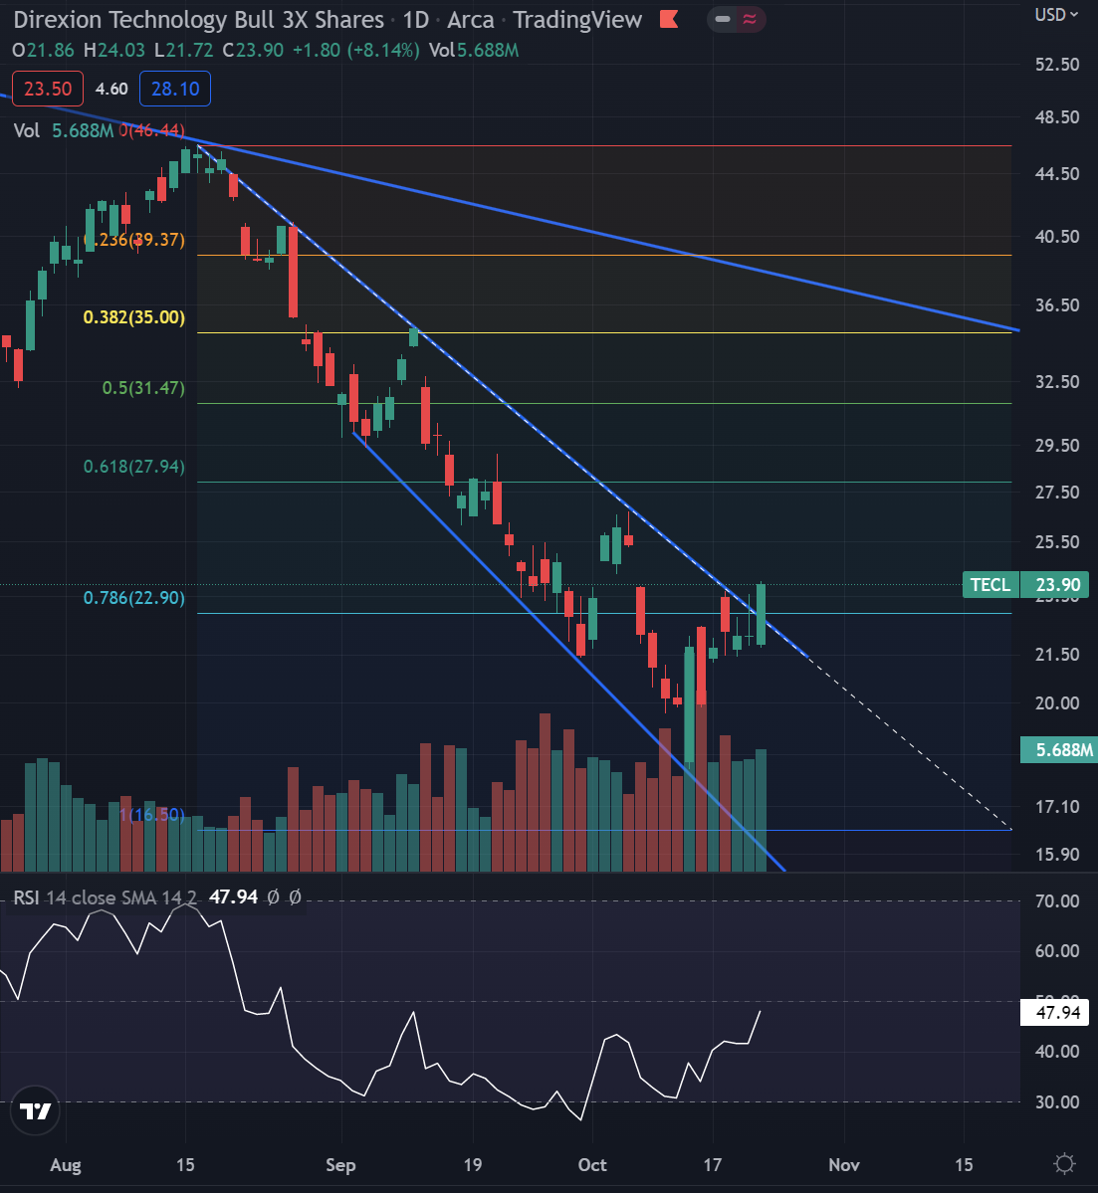Click the 36.50 price axis label
The height and width of the screenshot is (1193, 1098).
pyautogui.click(x=1057, y=305)
